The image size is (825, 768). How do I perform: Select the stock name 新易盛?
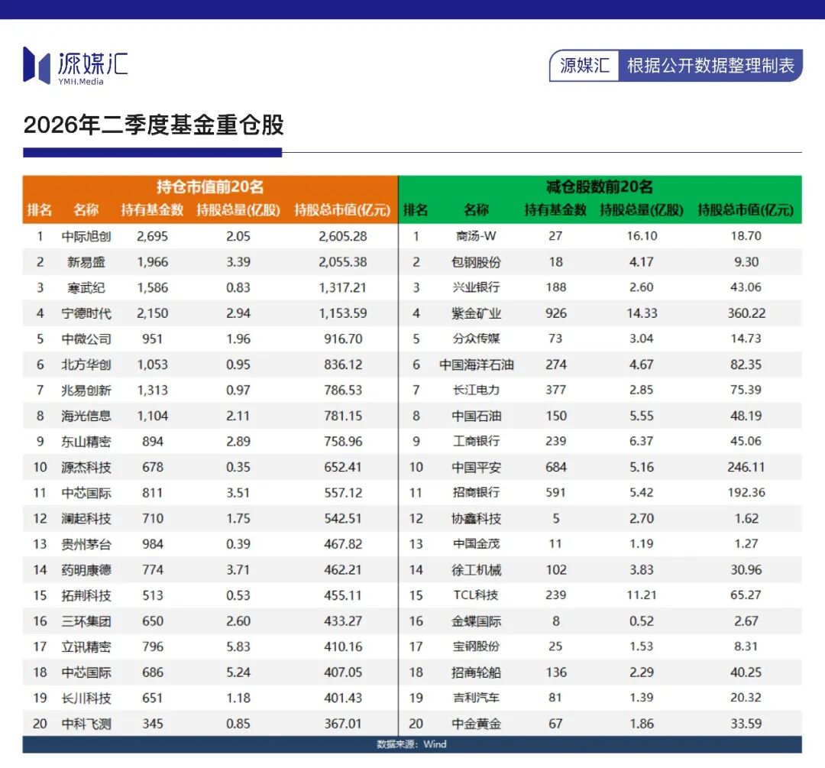[x=86, y=262]
